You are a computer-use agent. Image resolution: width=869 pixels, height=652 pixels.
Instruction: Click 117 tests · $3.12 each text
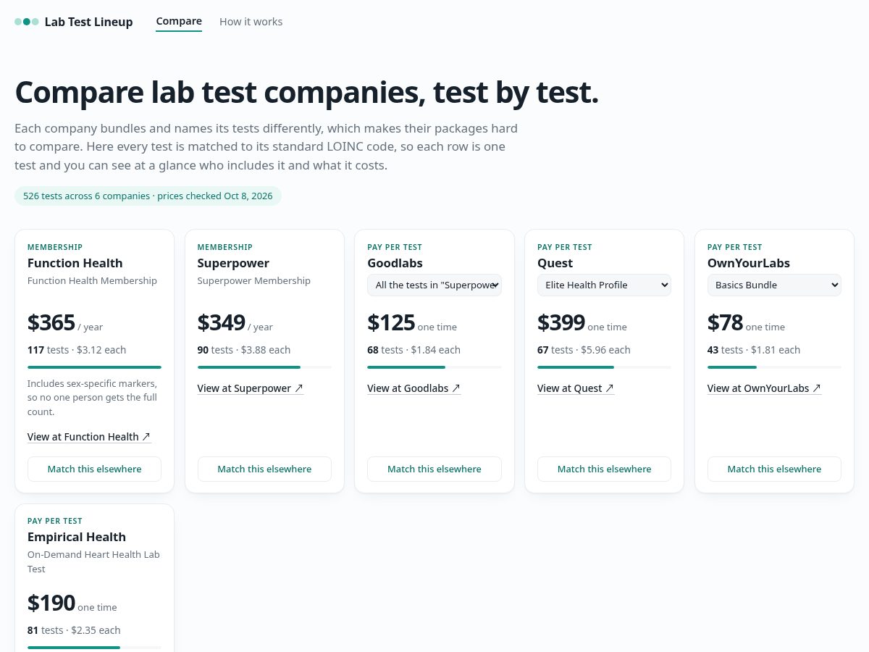pyautogui.click(x=77, y=350)
